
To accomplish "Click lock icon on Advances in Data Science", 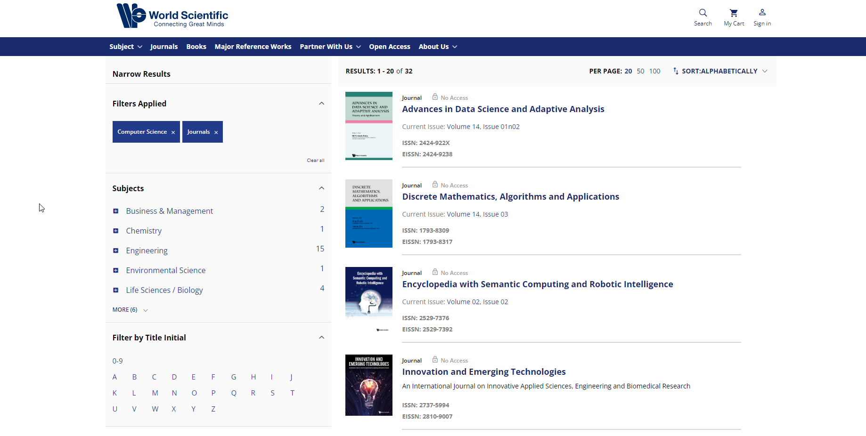I will (435, 97).
